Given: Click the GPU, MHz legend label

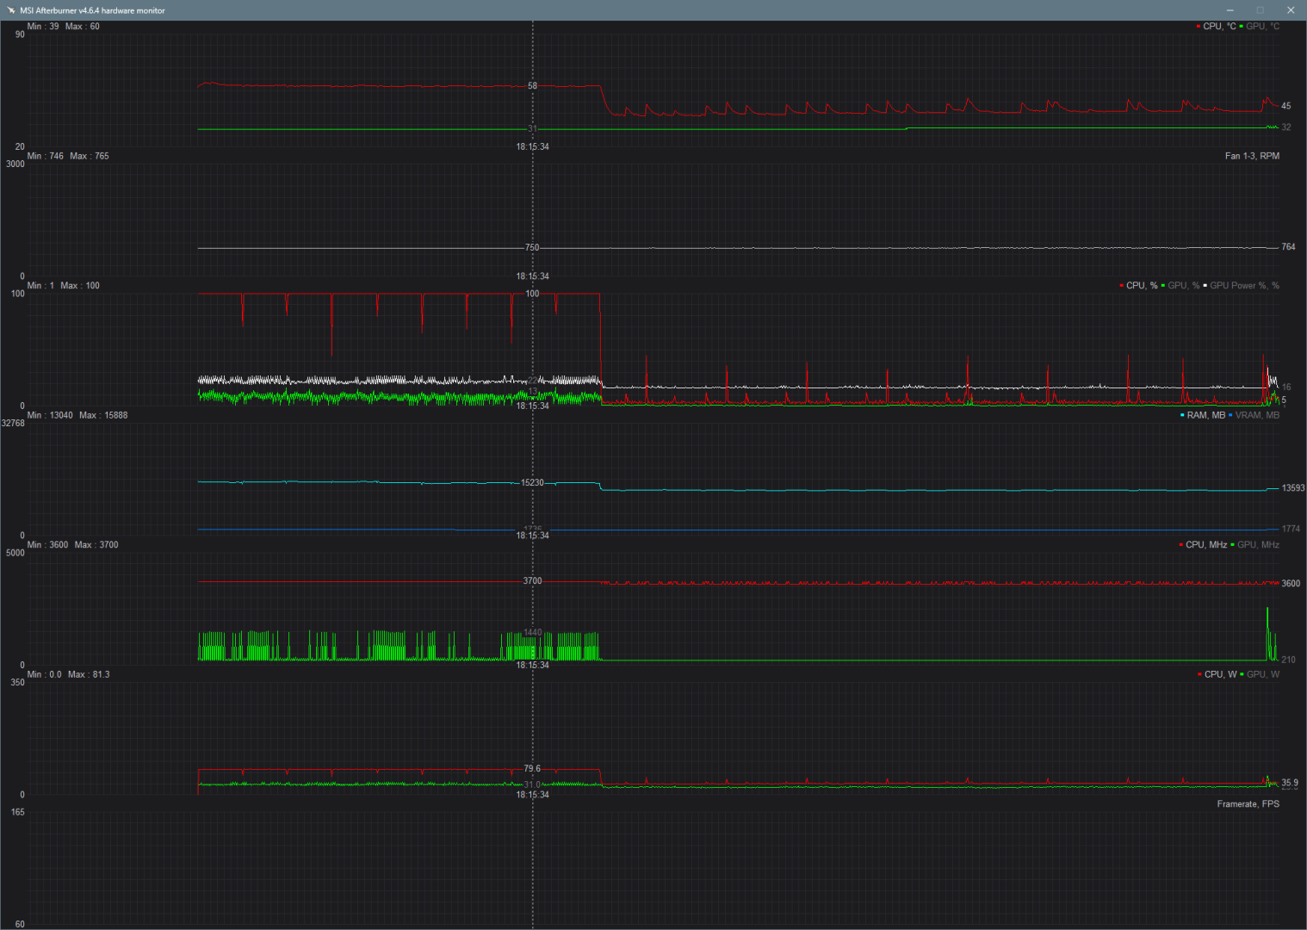Looking at the screenshot, I should coord(1258,545).
